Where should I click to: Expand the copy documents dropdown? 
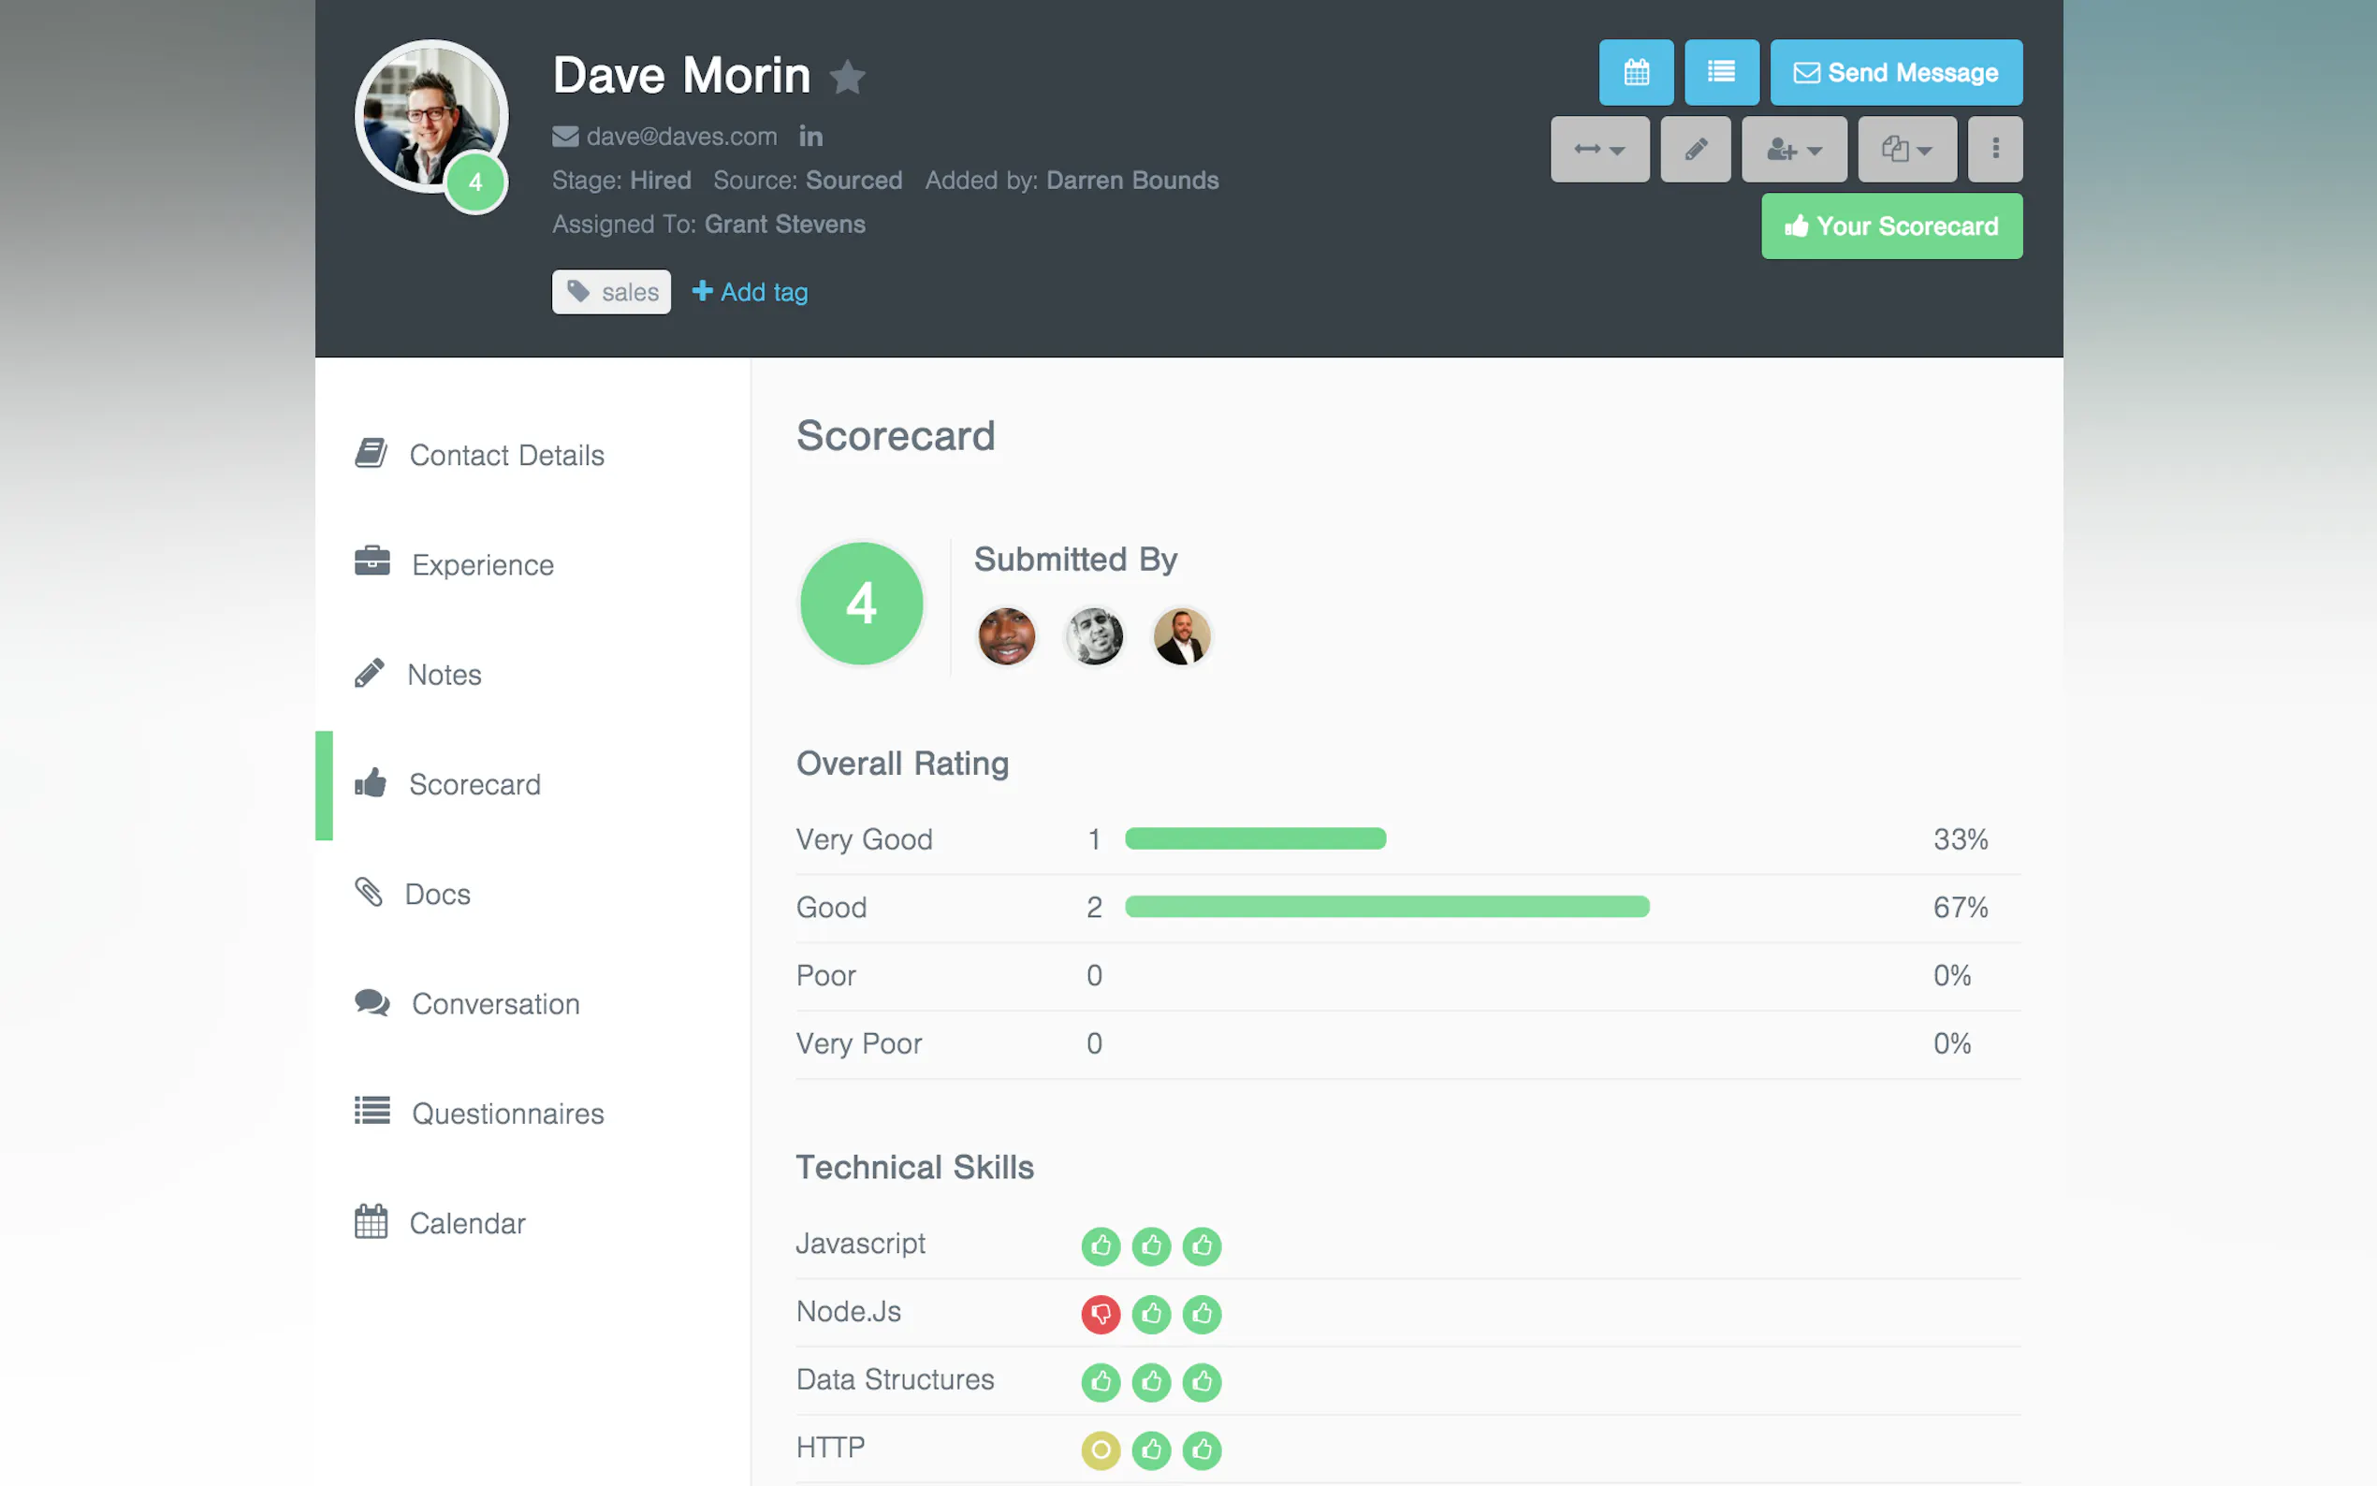[x=1905, y=150]
